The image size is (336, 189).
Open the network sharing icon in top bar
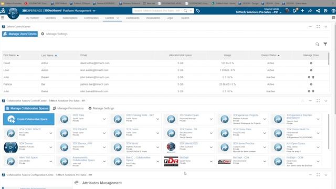[x=318, y=10]
